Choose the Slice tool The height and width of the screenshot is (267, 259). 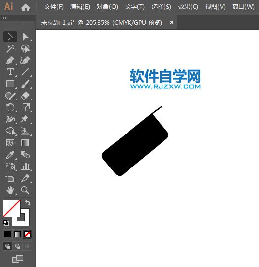(25, 178)
